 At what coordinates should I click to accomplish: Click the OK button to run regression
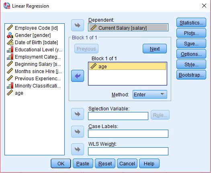(61, 163)
